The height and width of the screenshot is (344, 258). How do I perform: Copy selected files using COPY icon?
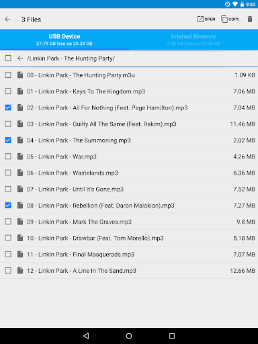(230, 19)
